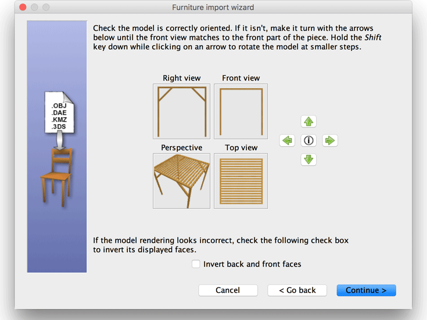Select the Right view preview pane
Screen dimensions: 427x320
(x=181, y=111)
